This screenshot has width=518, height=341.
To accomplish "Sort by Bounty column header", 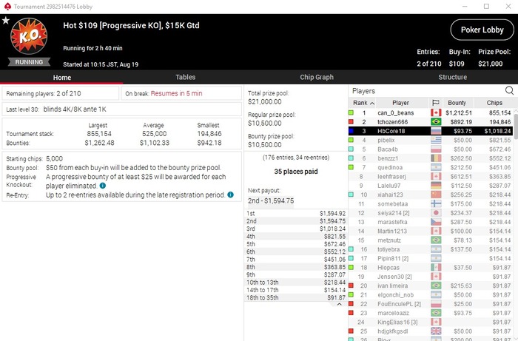I will pos(457,103).
